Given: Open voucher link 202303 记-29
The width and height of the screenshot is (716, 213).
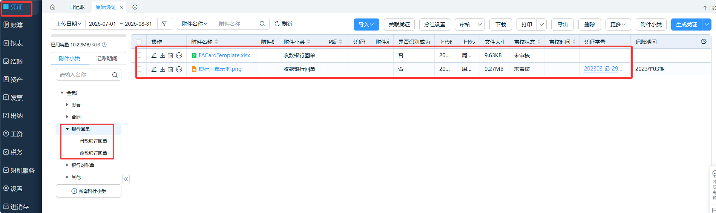Looking at the screenshot, I should pos(603,69).
